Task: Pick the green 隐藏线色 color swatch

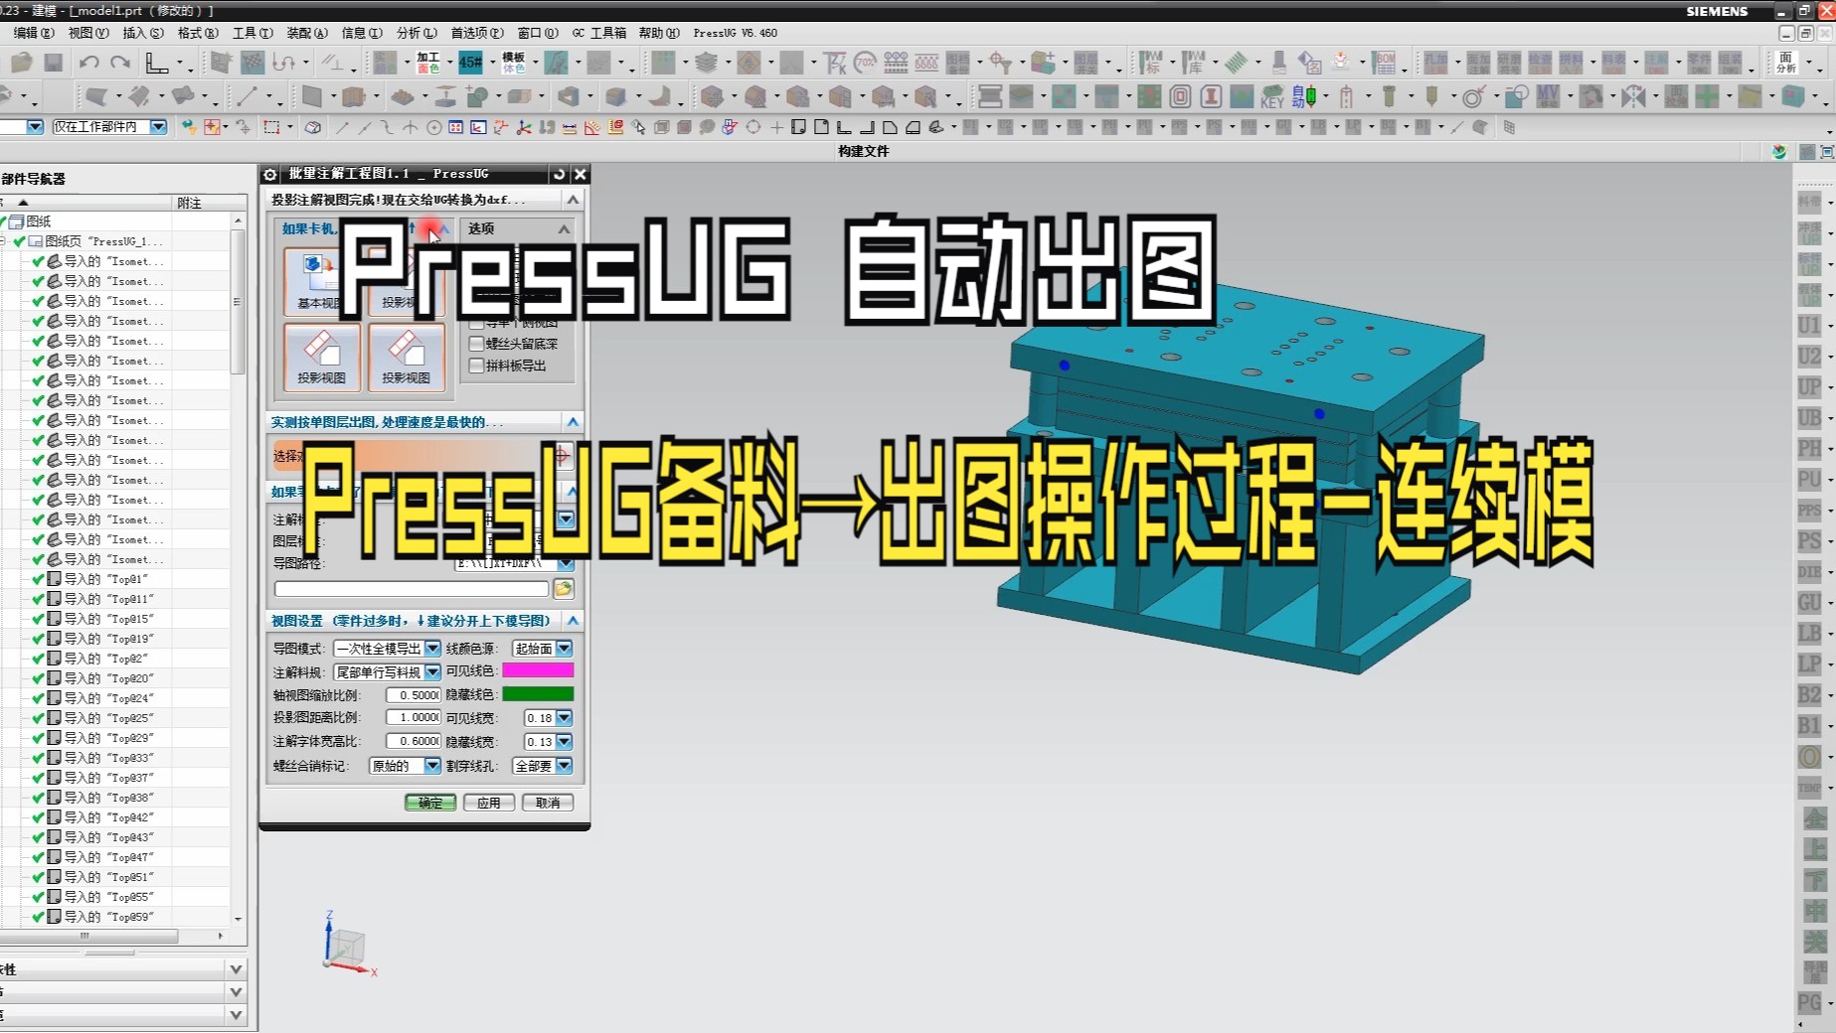Action: pos(538,694)
